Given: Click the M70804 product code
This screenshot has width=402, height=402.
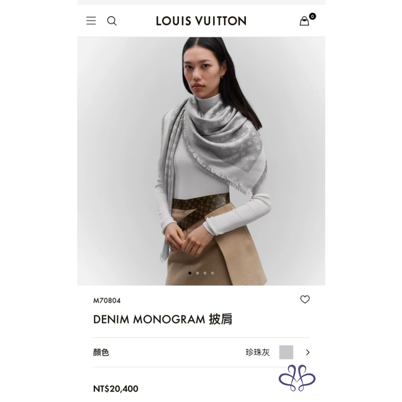Looking at the screenshot, I should point(107,300).
